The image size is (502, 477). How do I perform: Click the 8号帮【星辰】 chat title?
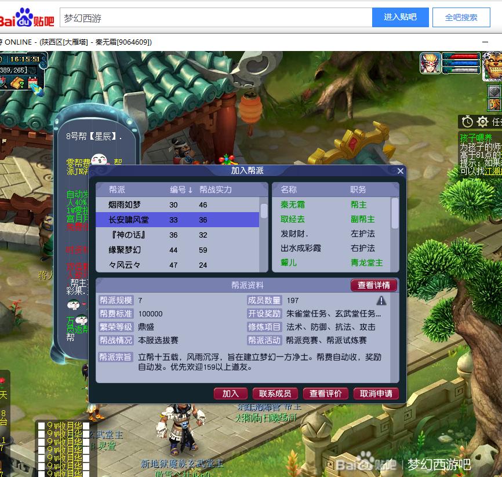click(x=94, y=137)
